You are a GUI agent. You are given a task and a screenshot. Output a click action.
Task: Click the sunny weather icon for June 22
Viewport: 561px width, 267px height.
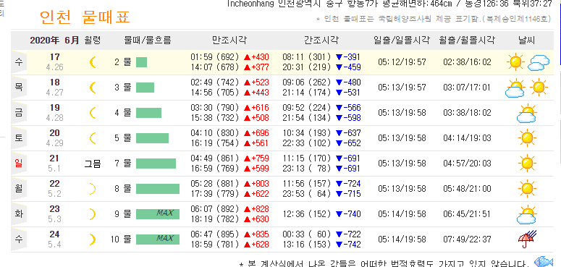(527, 188)
